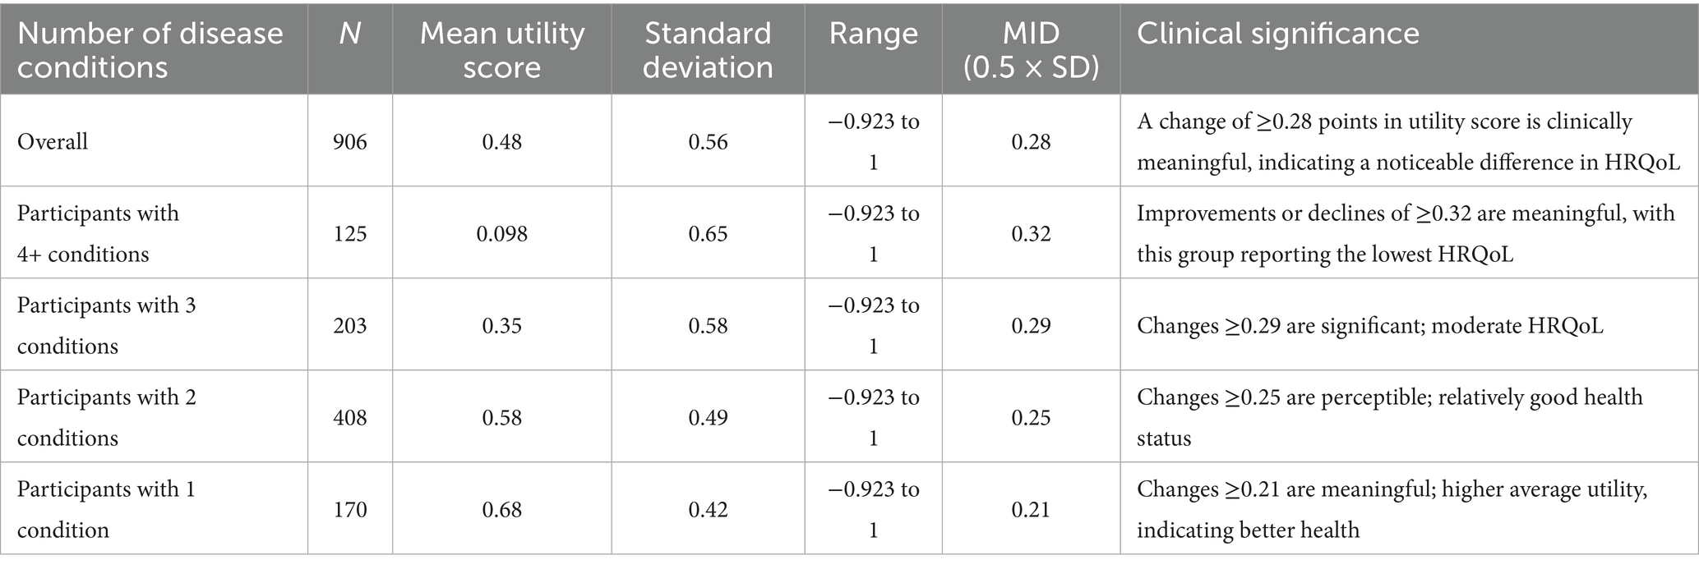
Task: Select the 906 sample size cell
Action: tap(350, 141)
